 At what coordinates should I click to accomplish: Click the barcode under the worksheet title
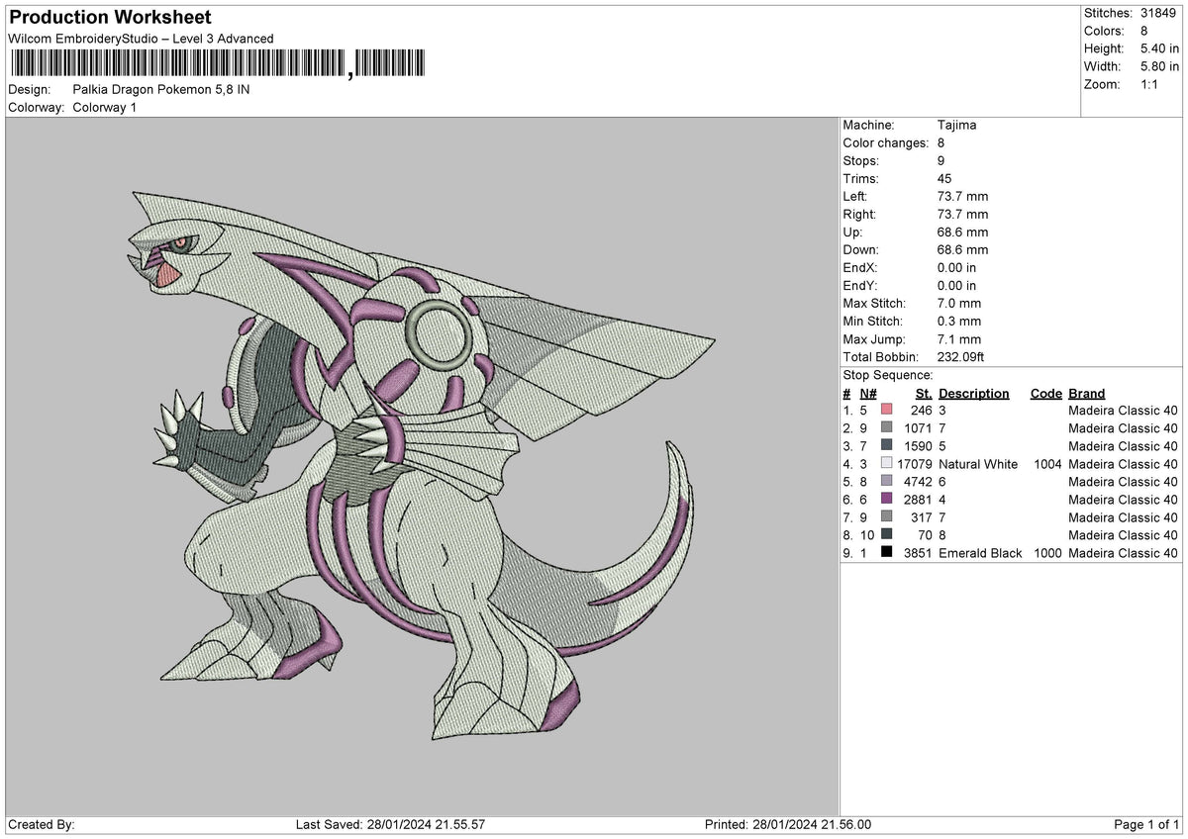click(218, 64)
